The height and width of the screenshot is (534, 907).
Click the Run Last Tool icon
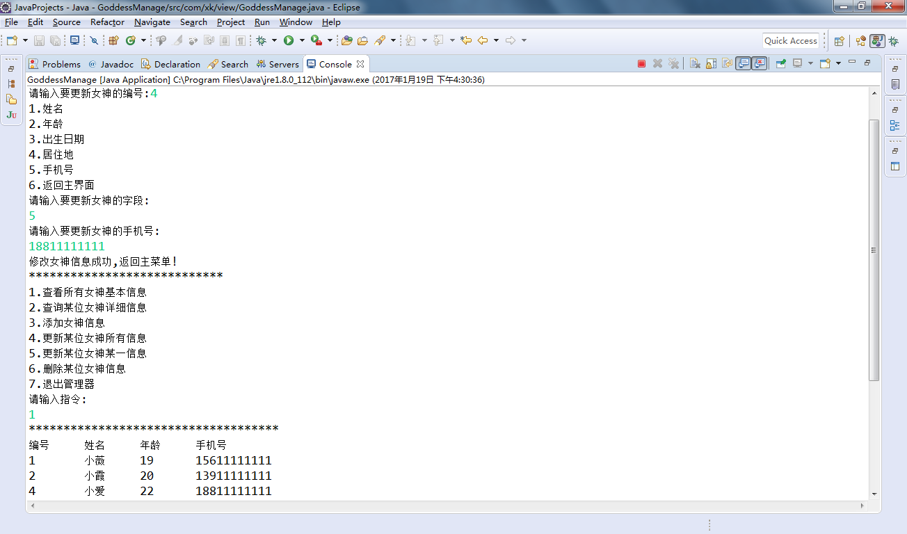point(316,40)
